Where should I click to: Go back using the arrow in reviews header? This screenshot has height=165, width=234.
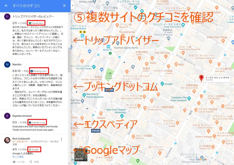6,6
